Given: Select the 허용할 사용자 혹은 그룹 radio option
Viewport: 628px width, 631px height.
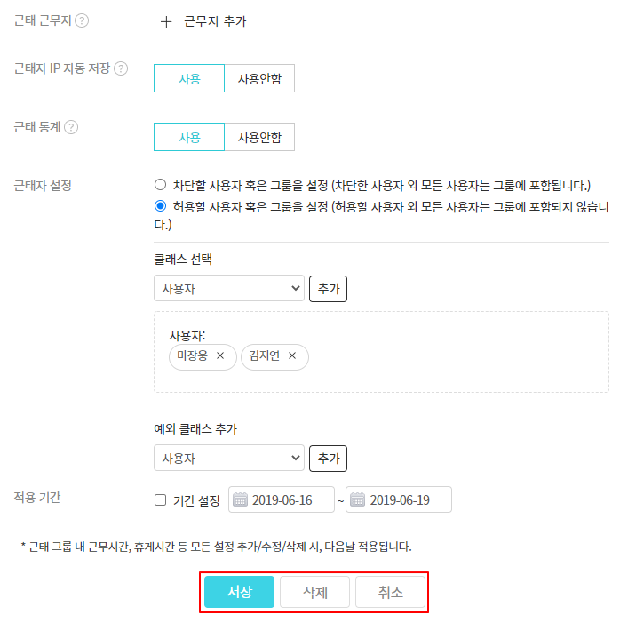Looking at the screenshot, I should click(x=161, y=206).
